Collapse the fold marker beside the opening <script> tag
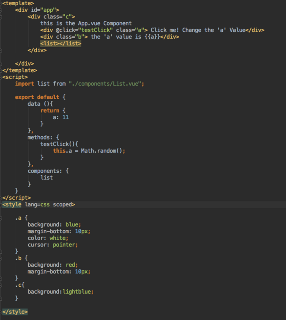286x320 pixels. point(1,77)
